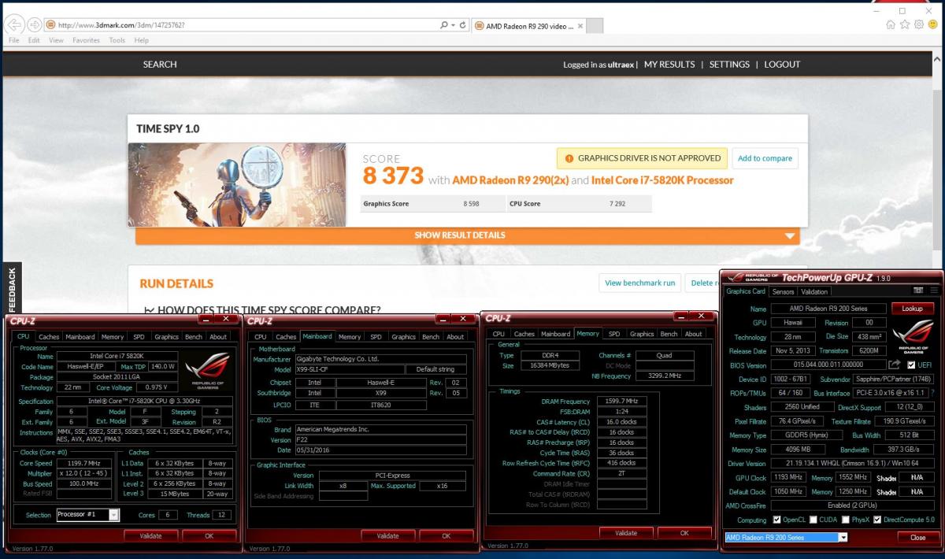Image resolution: width=945 pixels, height=559 pixels.
Task: Open Bench tab in the first CPU-Z window
Action: 193,337
